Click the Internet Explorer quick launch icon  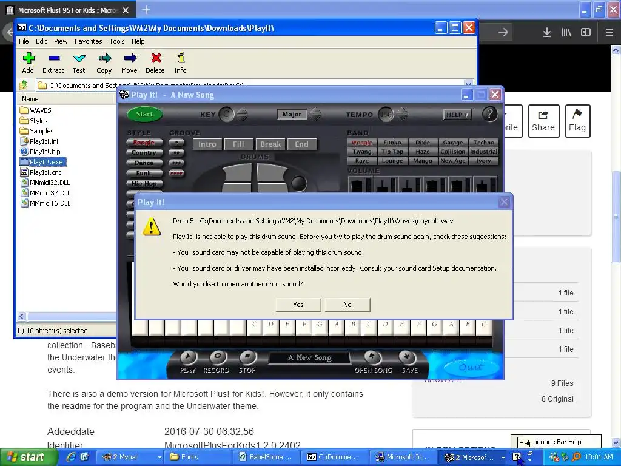click(71, 457)
